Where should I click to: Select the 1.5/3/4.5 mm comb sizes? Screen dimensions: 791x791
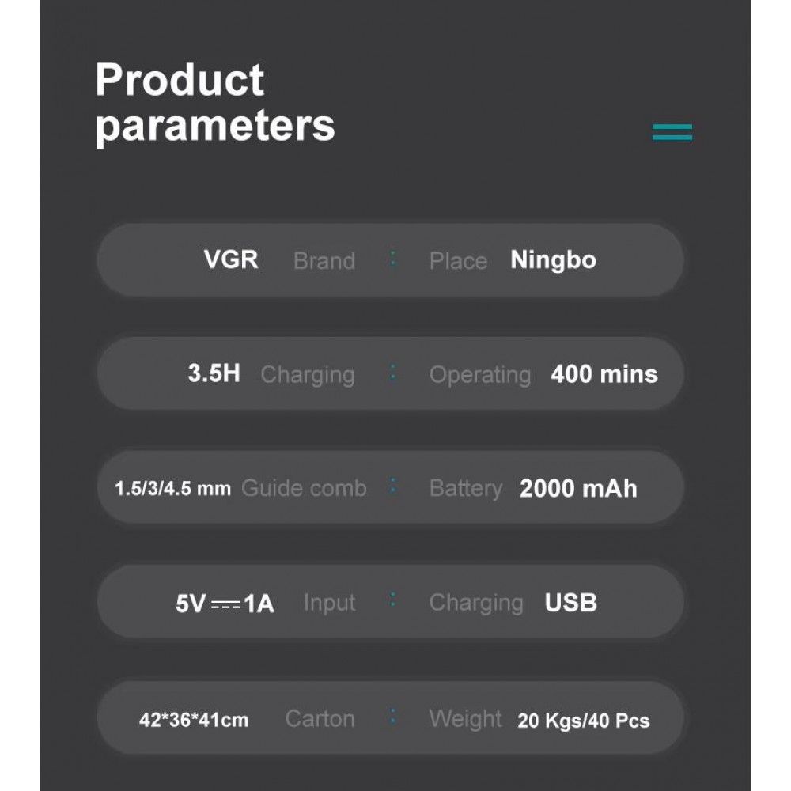(172, 489)
